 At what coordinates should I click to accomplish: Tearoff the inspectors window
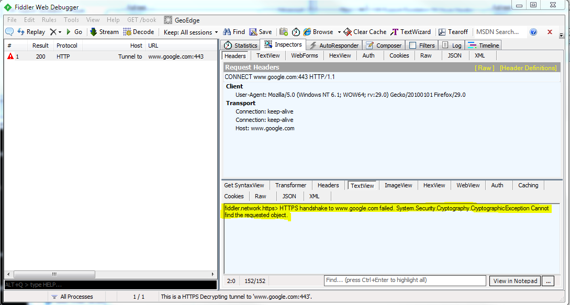point(453,32)
